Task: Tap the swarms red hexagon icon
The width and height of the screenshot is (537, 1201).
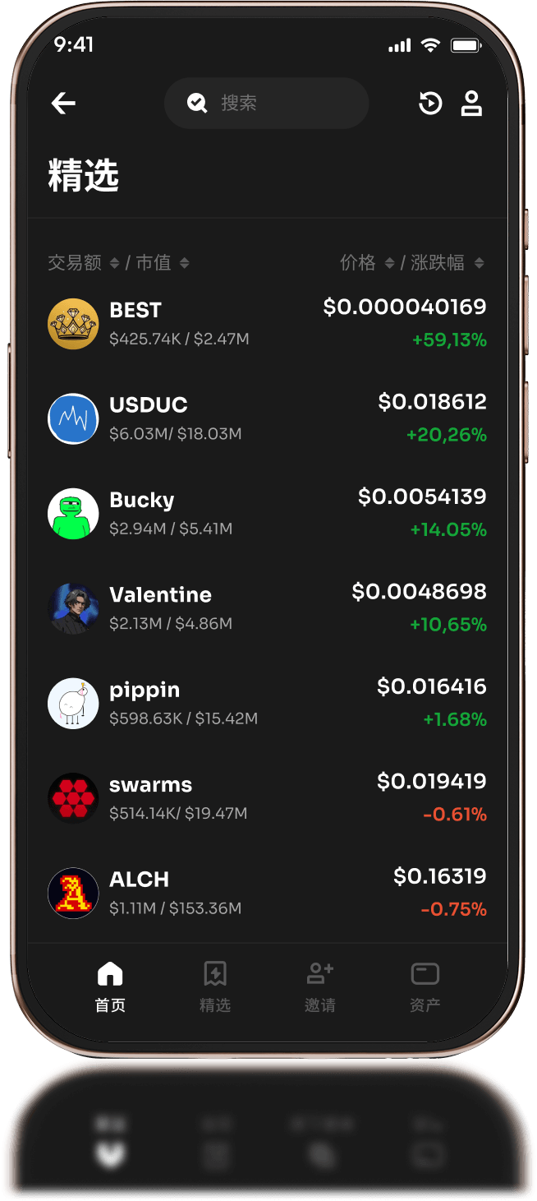Action: pyautogui.click(x=73, y=798)
